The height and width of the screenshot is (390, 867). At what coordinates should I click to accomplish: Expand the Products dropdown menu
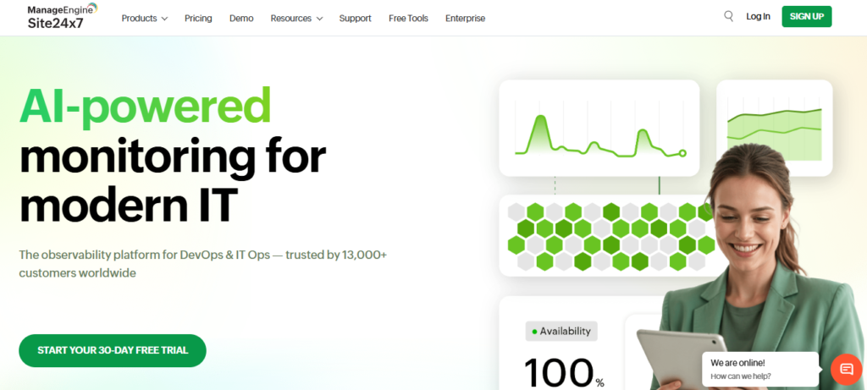144,18
